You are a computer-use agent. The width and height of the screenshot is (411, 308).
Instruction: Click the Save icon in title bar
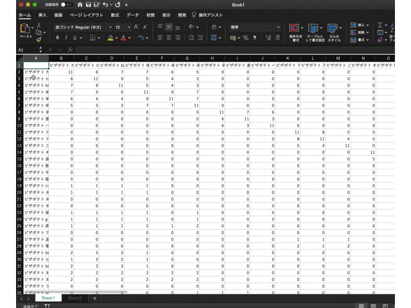coord(90,4)
